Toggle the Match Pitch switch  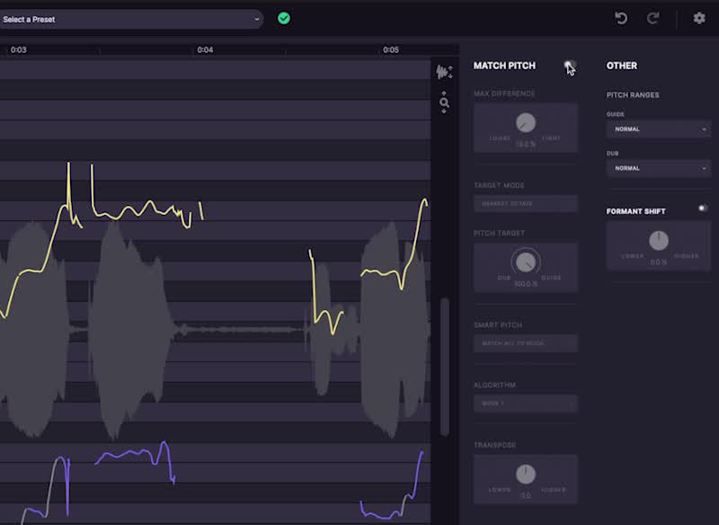coord(569,66)
